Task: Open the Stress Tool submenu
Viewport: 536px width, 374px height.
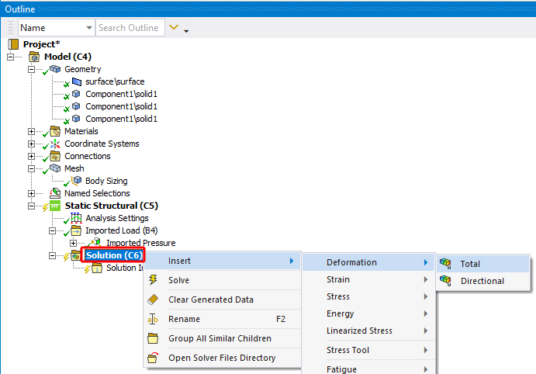Action: tap(368, 350)
